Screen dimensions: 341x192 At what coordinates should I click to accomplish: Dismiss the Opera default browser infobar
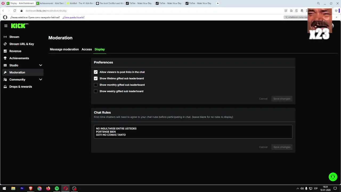pos(336,17)
